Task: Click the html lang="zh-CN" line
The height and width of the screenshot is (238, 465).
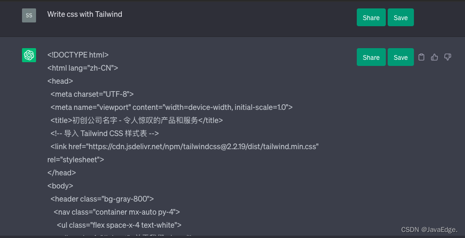Action: pos(83,68)
